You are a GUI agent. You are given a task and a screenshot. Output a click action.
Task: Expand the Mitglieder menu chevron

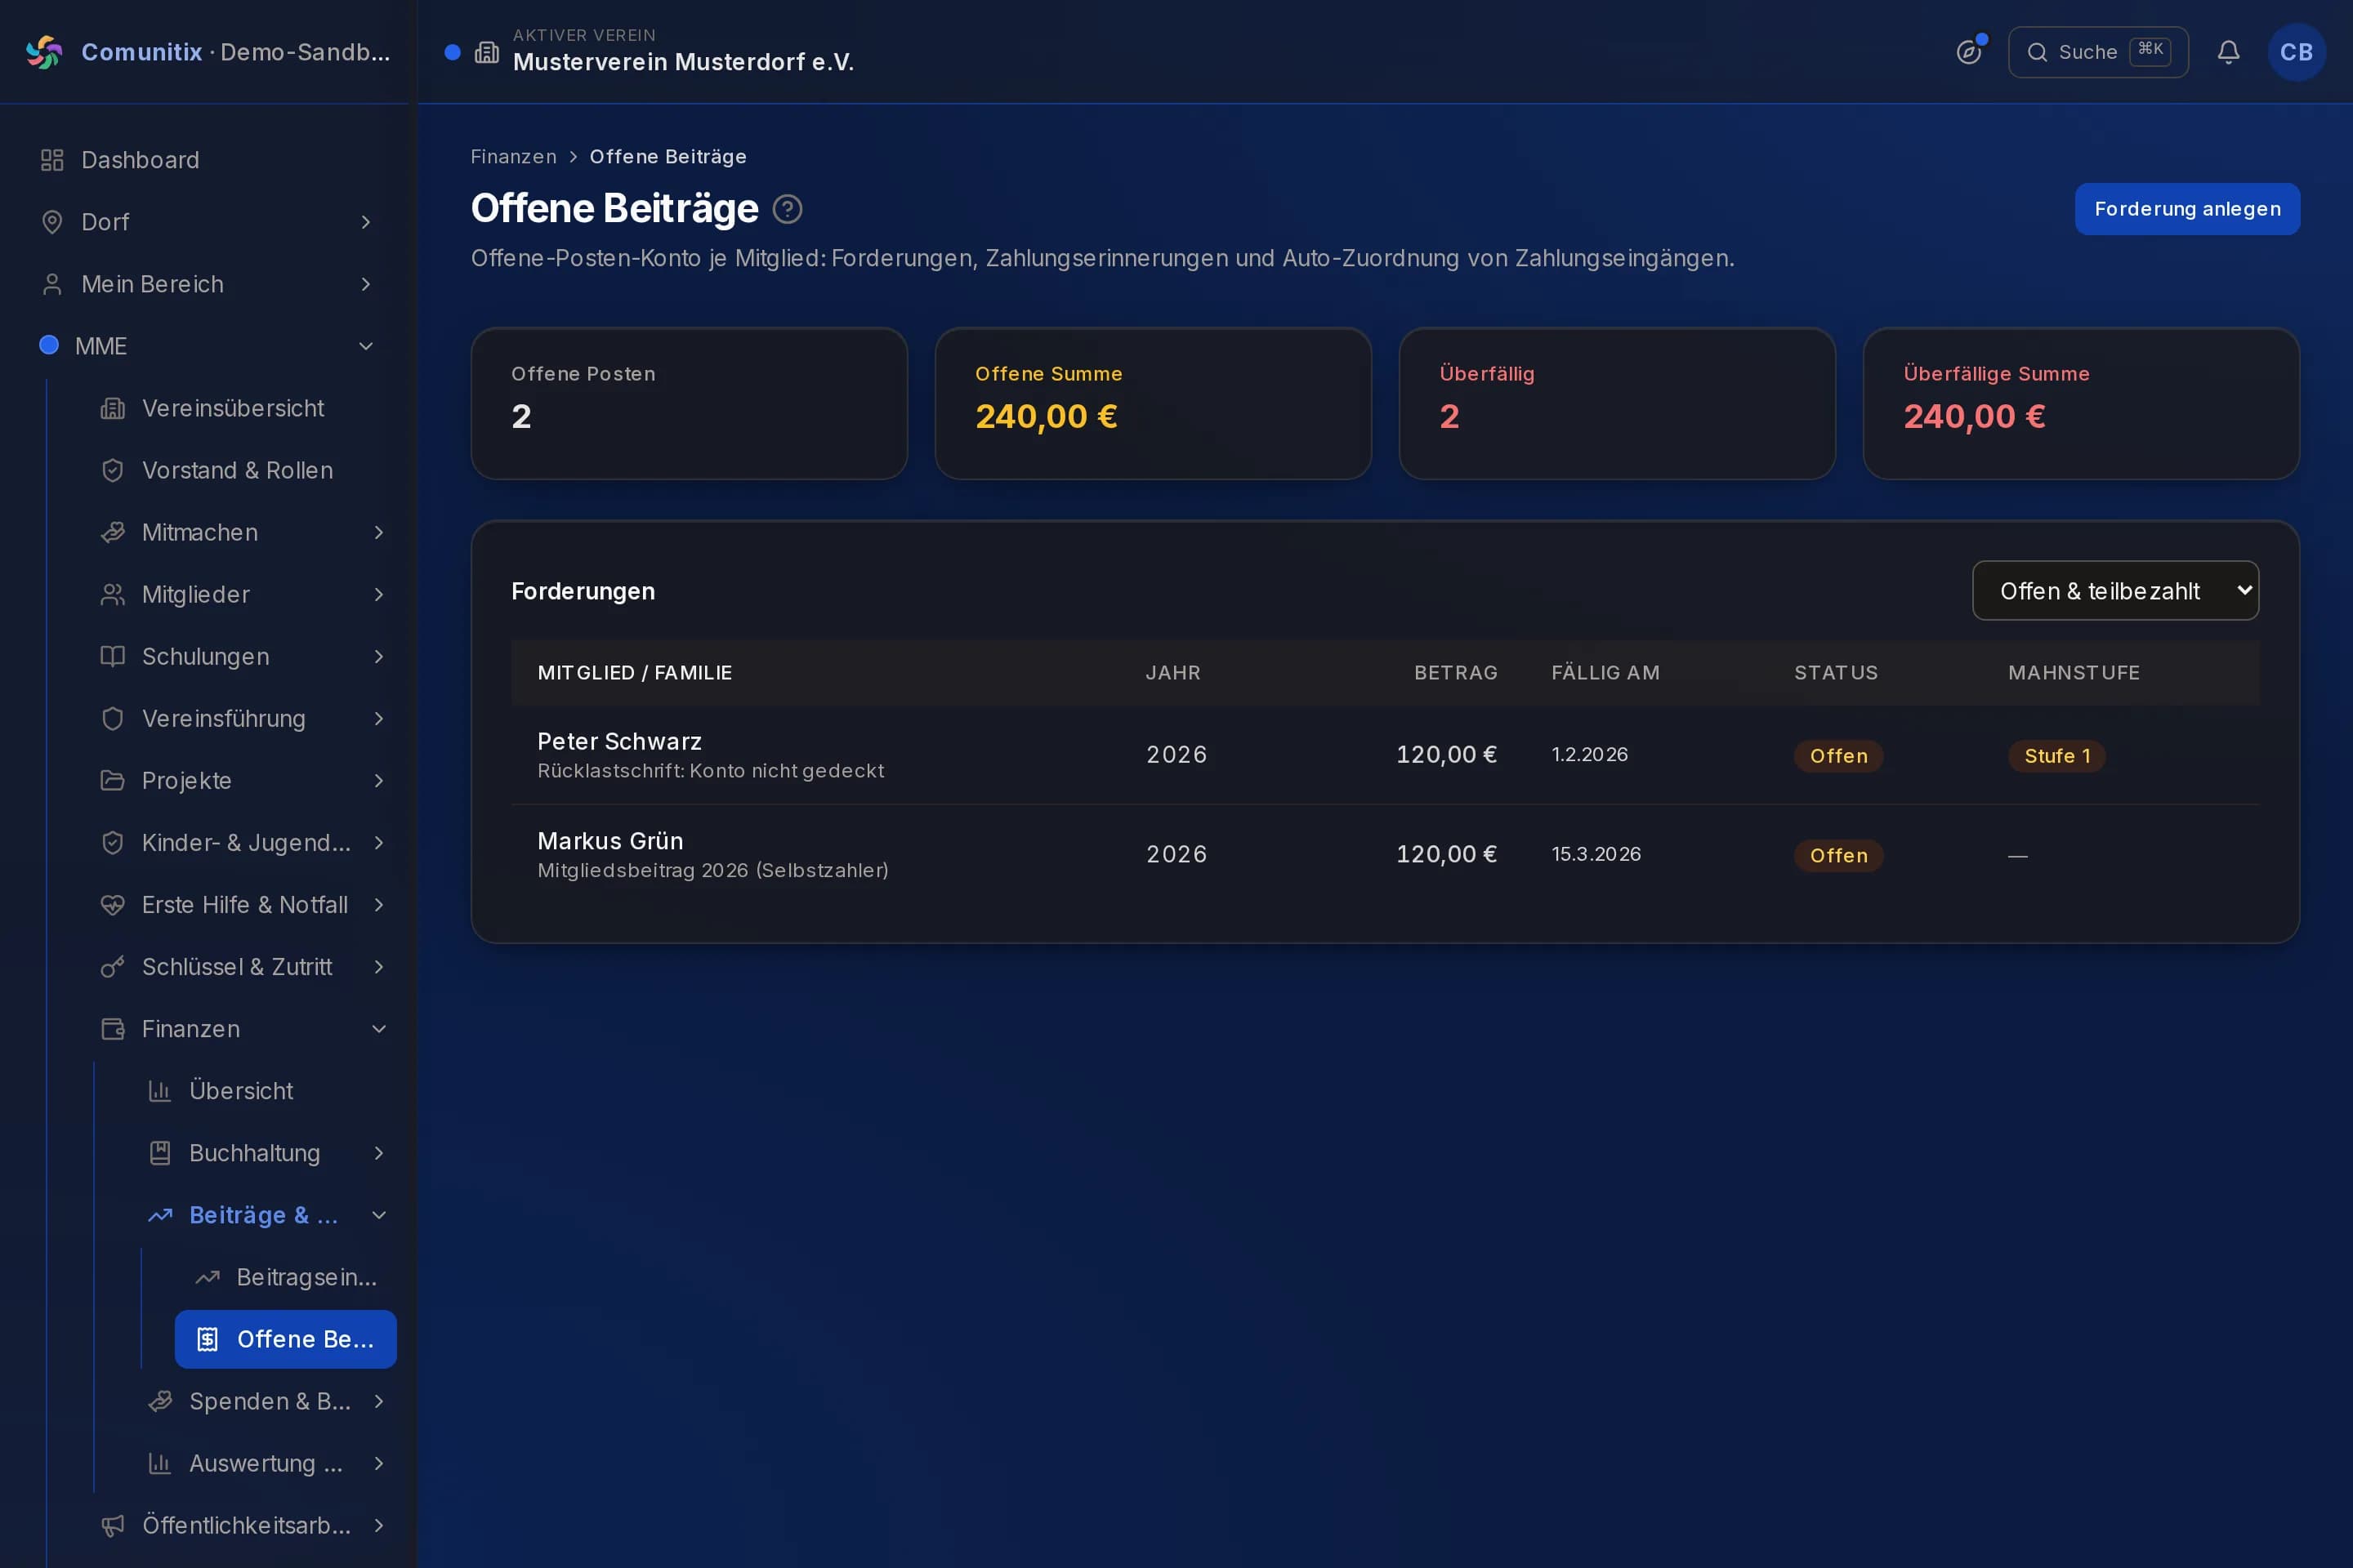[379, 595]
